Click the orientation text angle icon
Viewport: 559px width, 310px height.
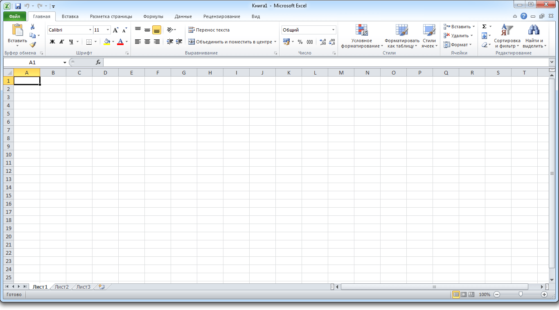[x=170, y=30]
